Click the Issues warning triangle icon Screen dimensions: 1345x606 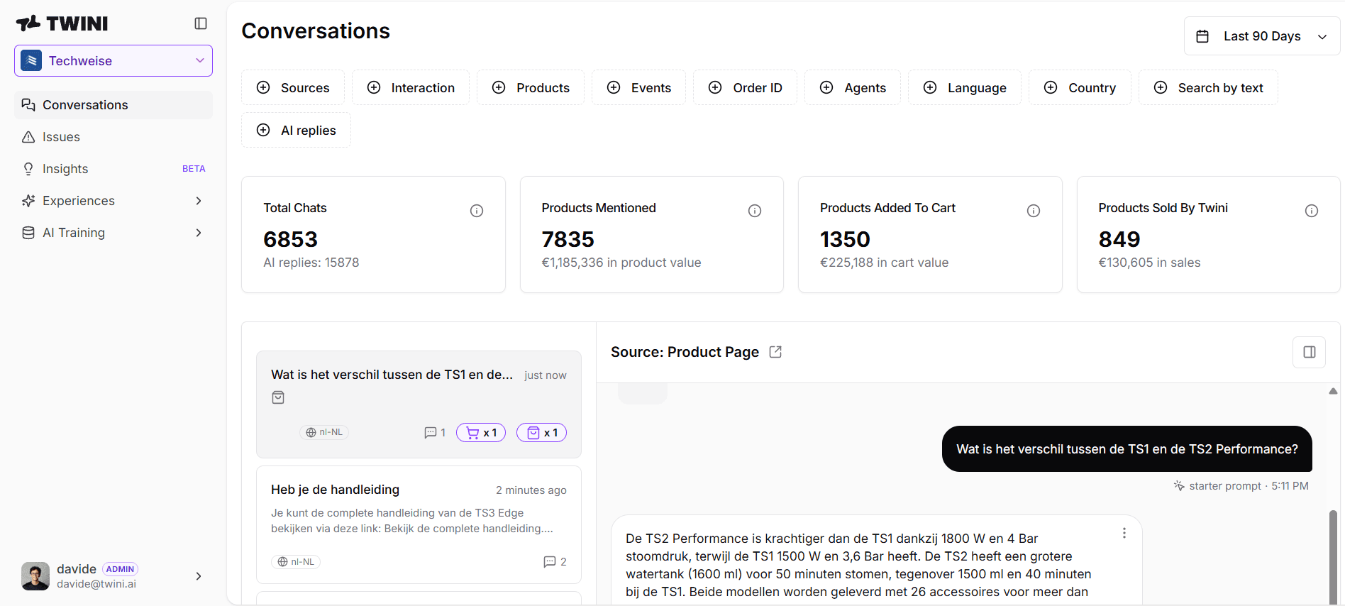(x=28, y=137)
